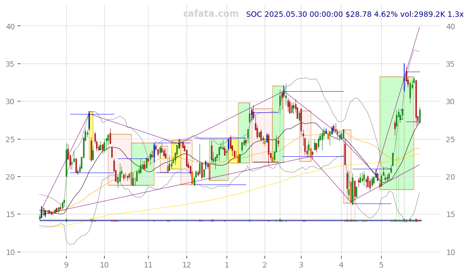Click the left y-axis label 30

(10, 101)
